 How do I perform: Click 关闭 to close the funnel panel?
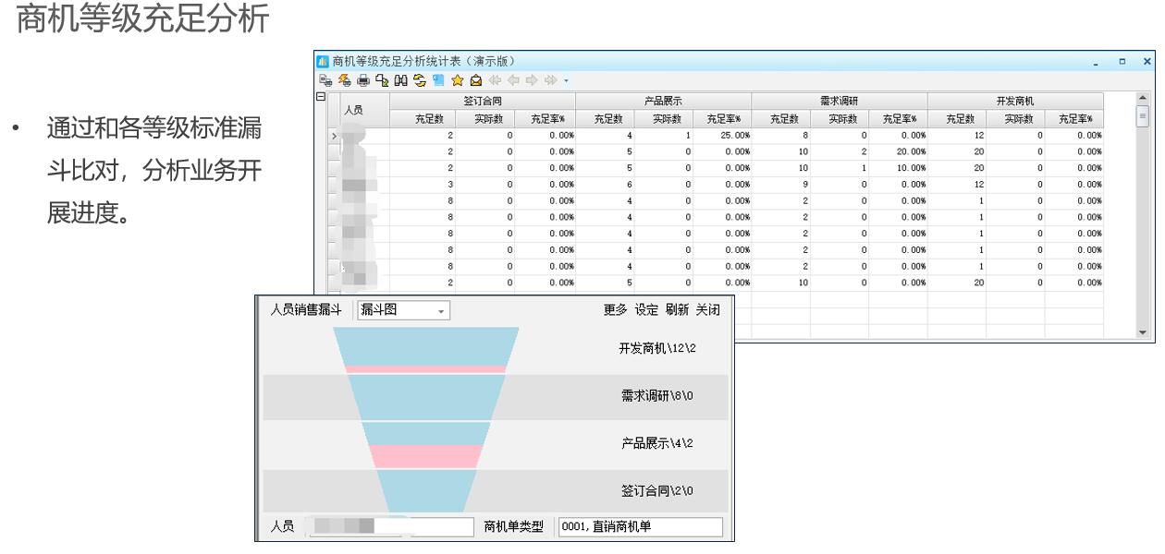708,310
